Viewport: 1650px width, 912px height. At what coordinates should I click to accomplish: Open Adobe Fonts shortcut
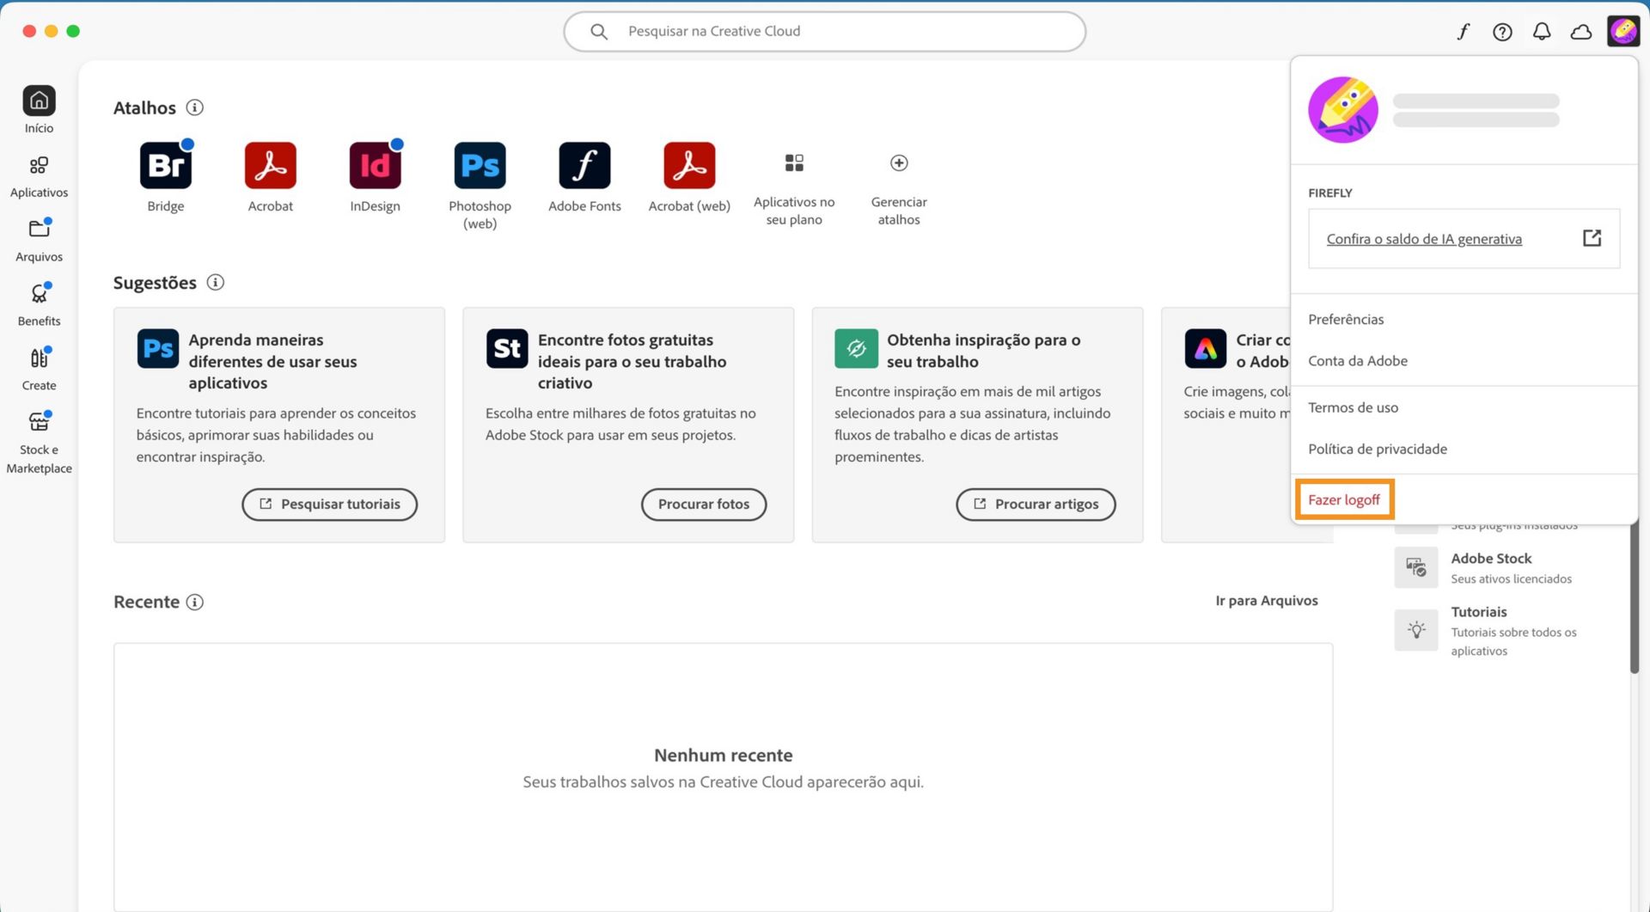pos(584,165)
